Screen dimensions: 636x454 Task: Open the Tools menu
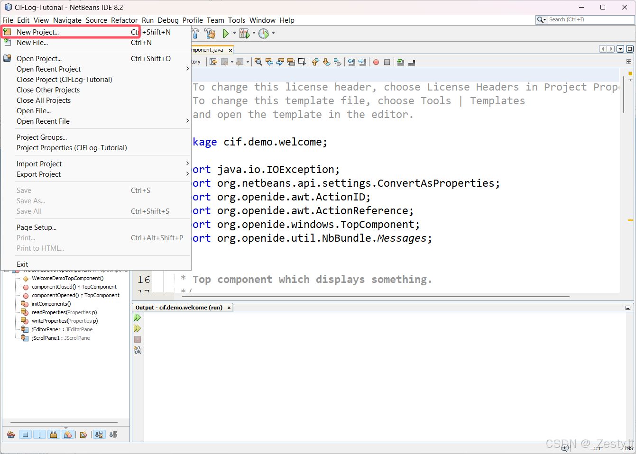237,20
